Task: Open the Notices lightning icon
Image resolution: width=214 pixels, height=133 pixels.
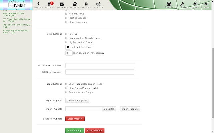Action: click(x=38, y=4)
